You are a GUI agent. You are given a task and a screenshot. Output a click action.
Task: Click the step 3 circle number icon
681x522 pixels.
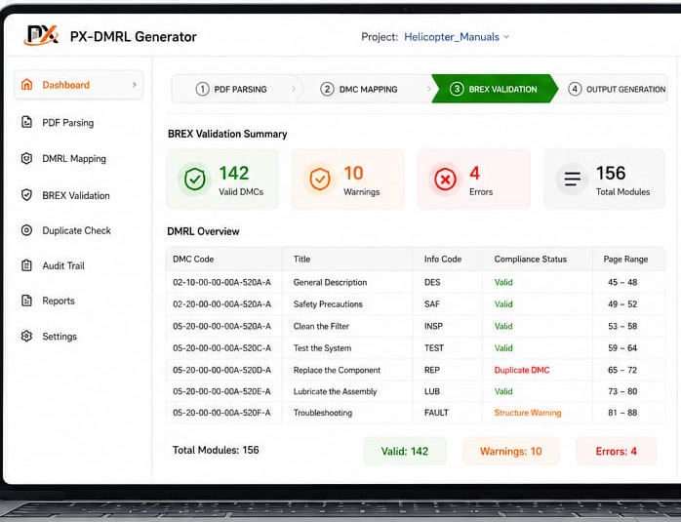[457, 89]
